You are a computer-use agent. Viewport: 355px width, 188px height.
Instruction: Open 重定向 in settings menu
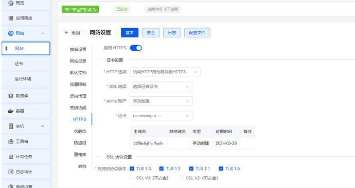tap(80, 155)
